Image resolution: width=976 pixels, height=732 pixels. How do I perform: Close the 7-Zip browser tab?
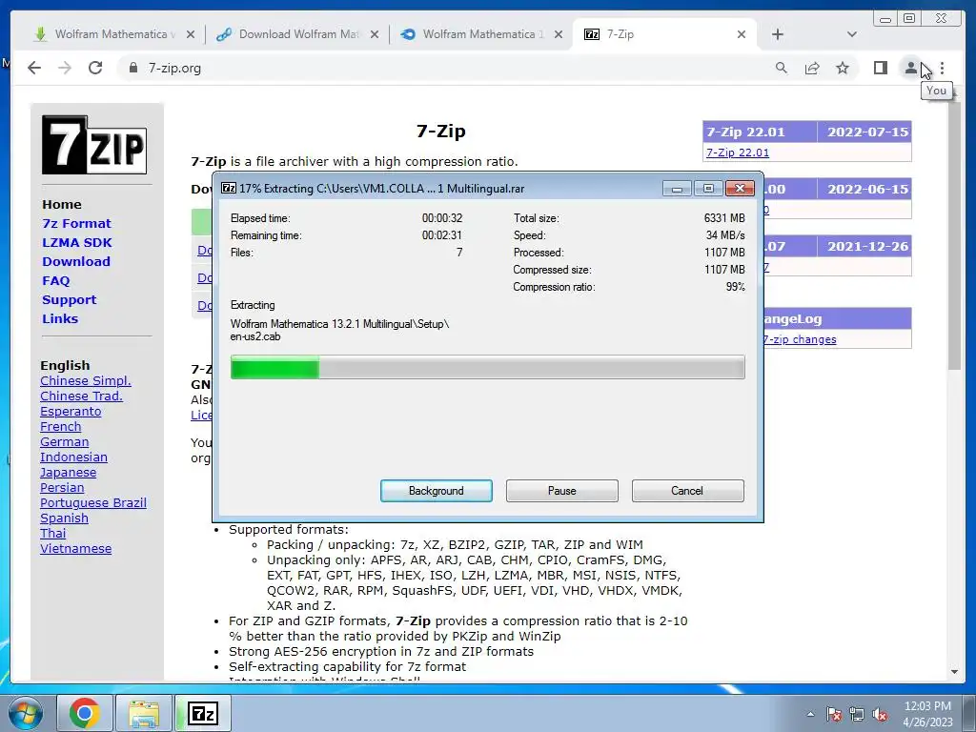tap(741, 34)
